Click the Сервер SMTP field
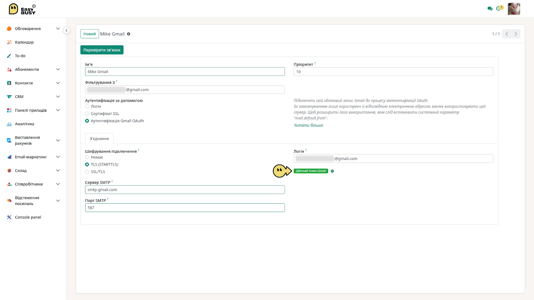 [185, 190]
